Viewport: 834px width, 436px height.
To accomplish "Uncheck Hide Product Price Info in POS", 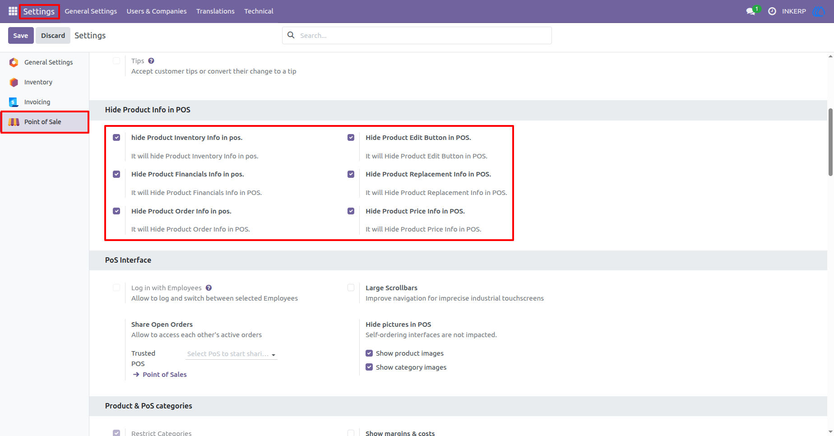I will pyautogui.click(x=351, y=211).
